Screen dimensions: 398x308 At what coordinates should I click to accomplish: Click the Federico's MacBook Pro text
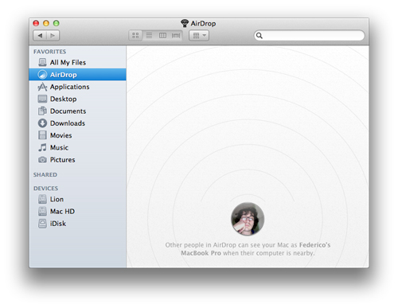pyautogui.click(x=256, y=249)
